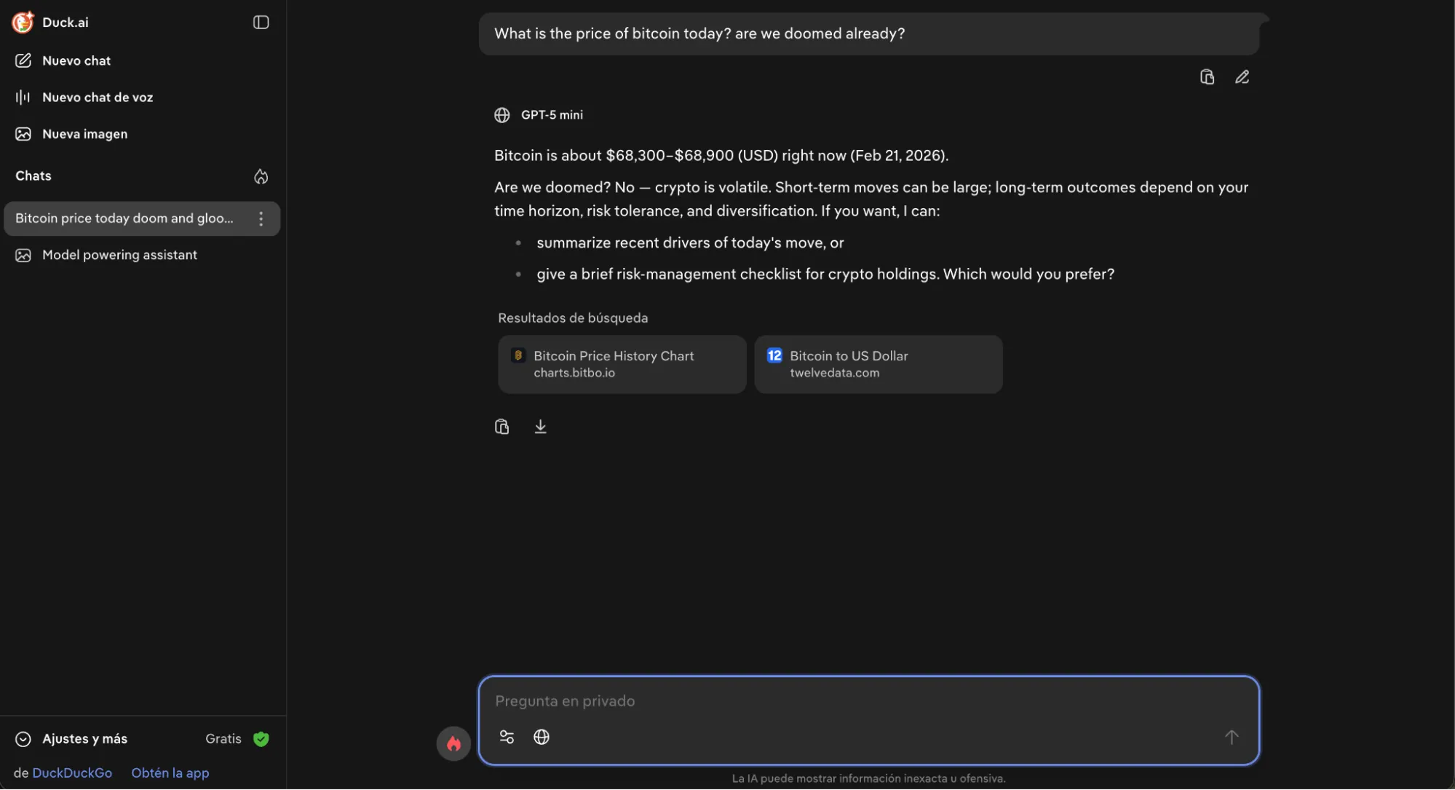The height and width of the screenshot is (790, 1455).
Task: Open the Model powering assistant chat
Action: pyautogui.click(x=119, y=255)
